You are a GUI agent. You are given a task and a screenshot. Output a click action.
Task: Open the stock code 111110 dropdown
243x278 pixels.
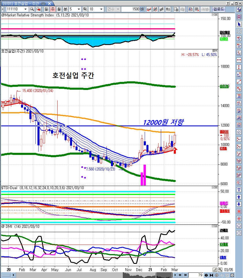[x=26, y=9]
